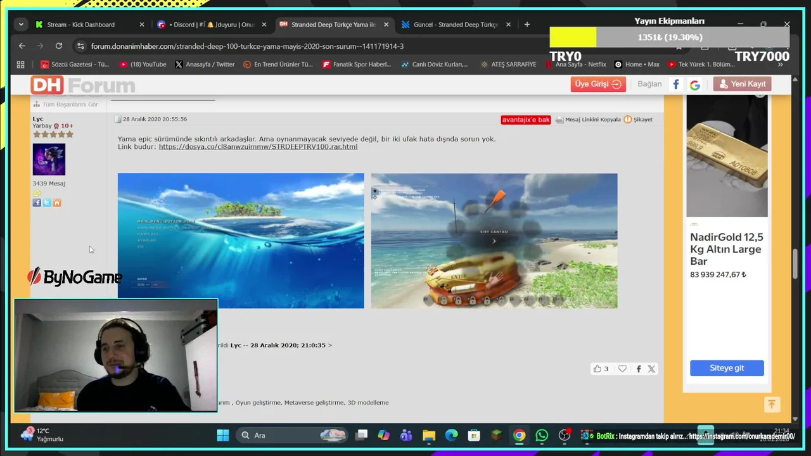Screen dimensions: 811x456
Task: Open En Trend Ürünler bookmark
Action: click(278, 65)
